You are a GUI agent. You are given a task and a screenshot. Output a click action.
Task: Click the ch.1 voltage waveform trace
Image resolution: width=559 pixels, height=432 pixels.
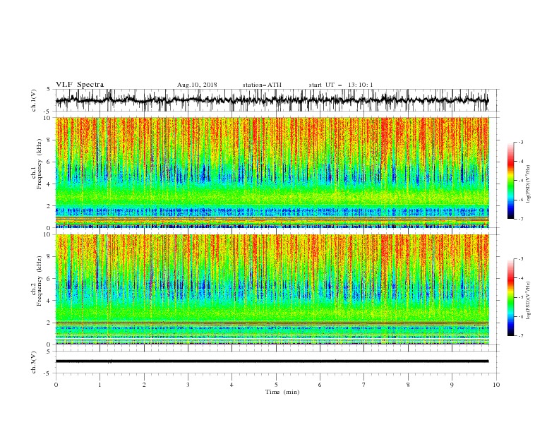[x=272, y=100]
